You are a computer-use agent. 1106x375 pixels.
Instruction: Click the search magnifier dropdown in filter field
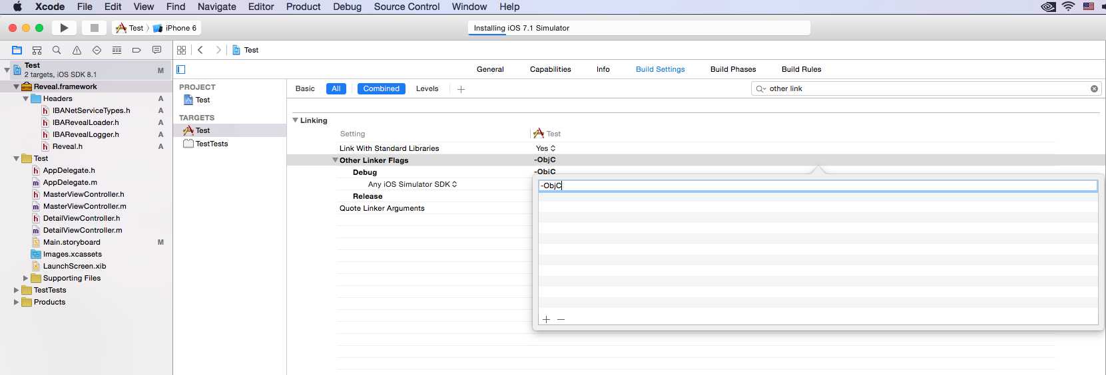point(761,88)
